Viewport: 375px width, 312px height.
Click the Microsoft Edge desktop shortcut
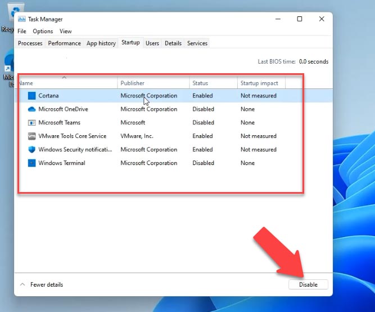8,68
